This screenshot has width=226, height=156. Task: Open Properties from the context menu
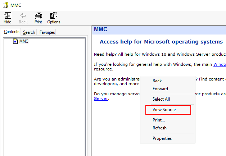(162, 138)
